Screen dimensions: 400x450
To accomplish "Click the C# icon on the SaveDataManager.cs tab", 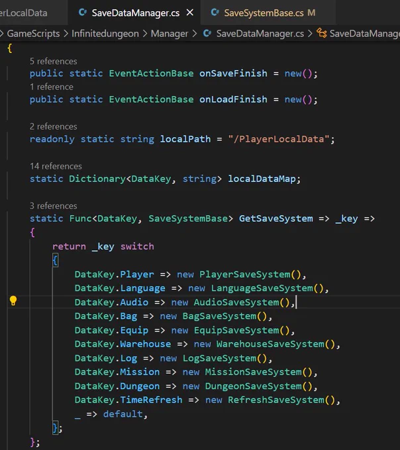I will (x=83, y=13).
